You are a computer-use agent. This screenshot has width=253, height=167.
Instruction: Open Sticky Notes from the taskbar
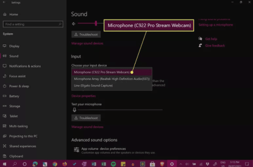coord(123,164)
